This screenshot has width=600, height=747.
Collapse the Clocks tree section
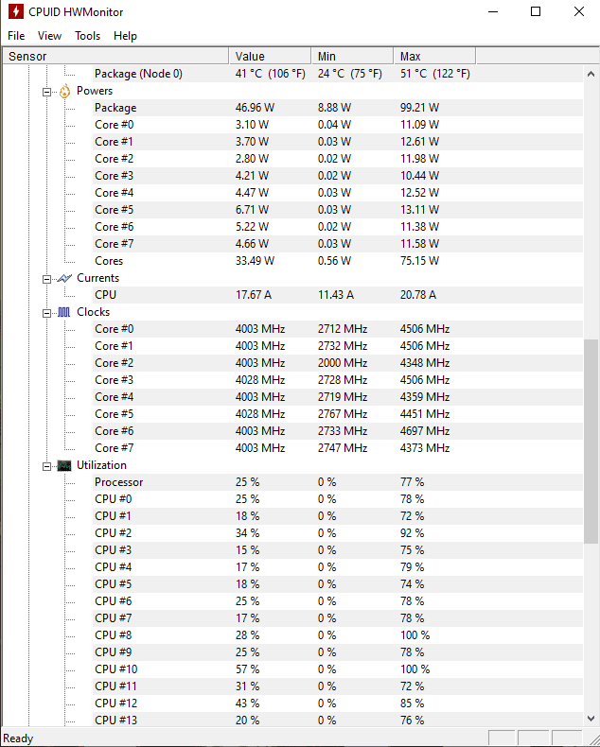pyautogui.click(x=46, y=314)
